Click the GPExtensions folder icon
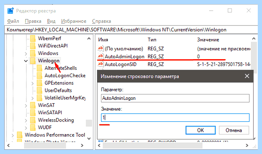The height and width of the screenshot is (154, 262). [x=39, y=83]
